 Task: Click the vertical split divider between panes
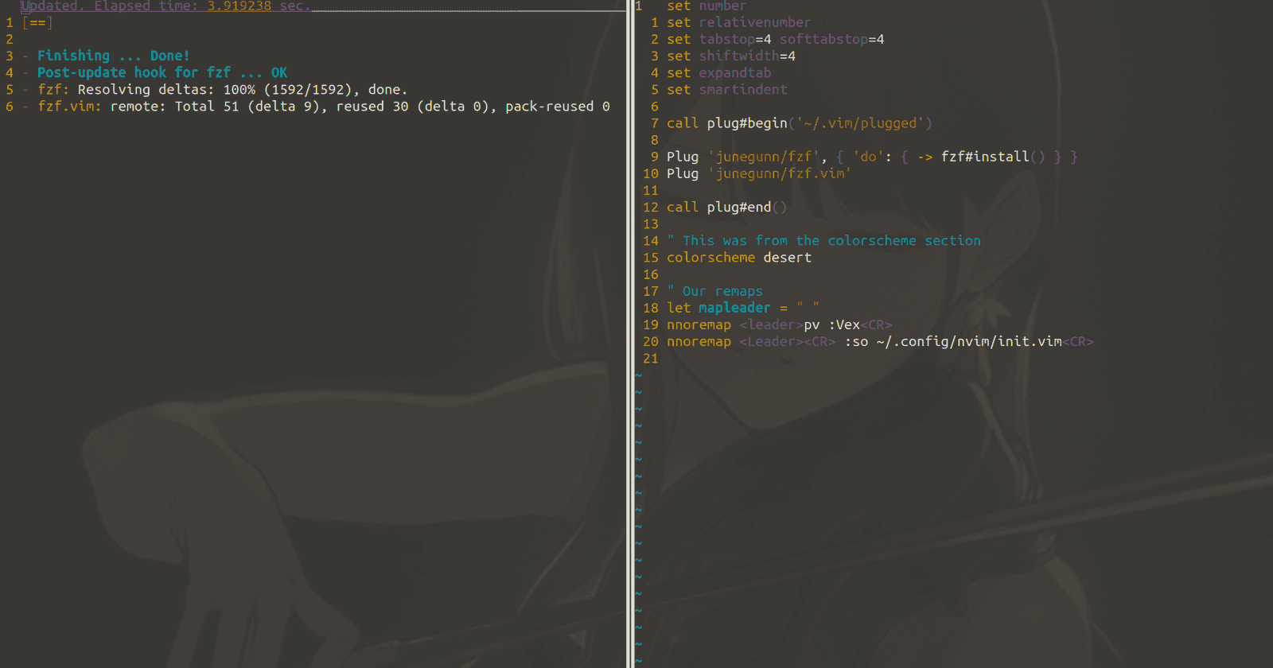(x=631, y=334)
